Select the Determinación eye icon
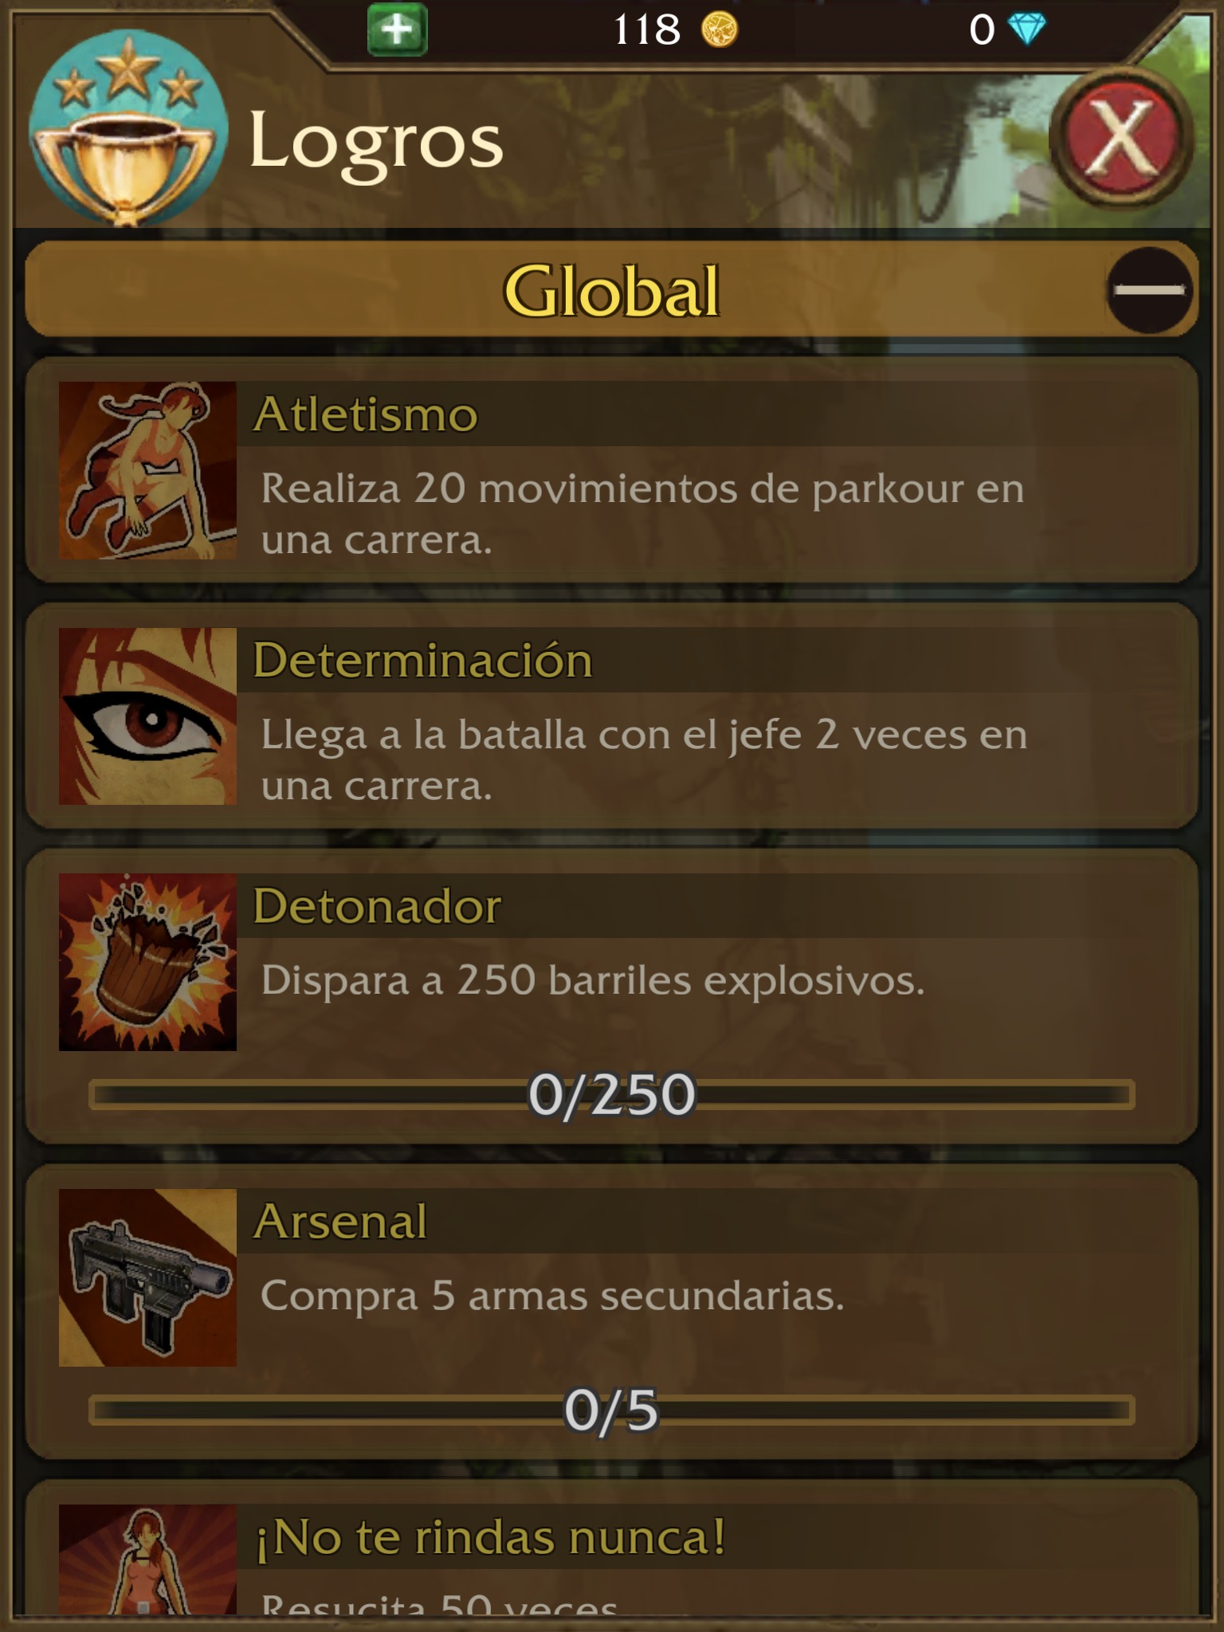 point(147,716)
